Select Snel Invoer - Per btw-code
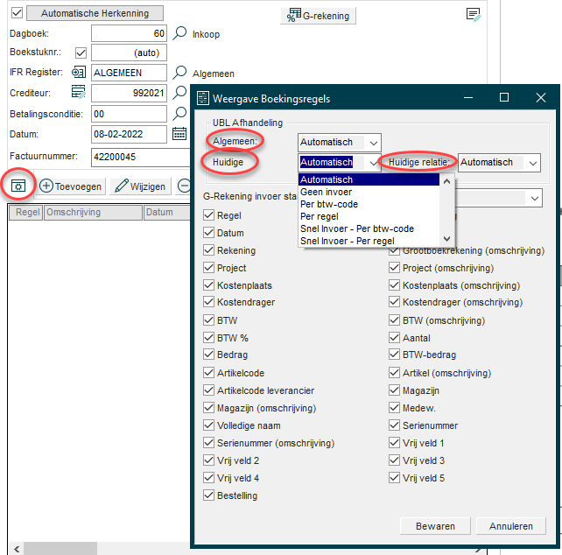 coord(369,228)
